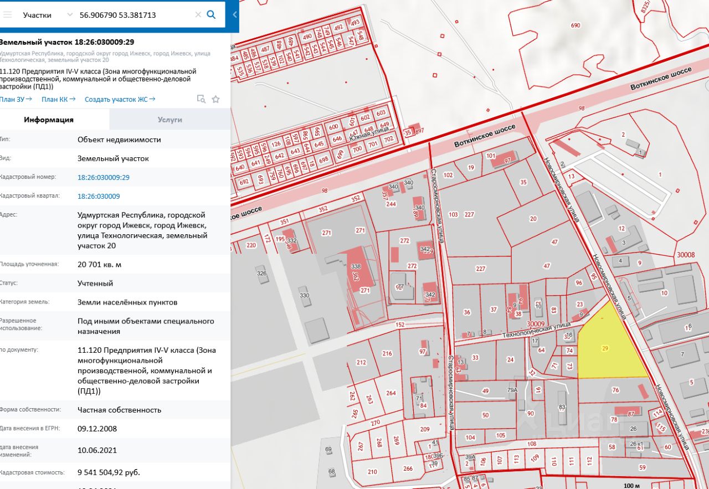Click the Воткинское шоссе label near parcel 101
The image size is (709, 489).
485,135
